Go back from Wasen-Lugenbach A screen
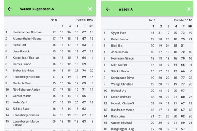 (x=10, y=9)
